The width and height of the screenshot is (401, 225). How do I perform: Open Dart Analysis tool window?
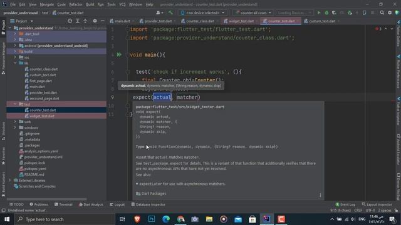pyautogui.click(x=91, y=204)
